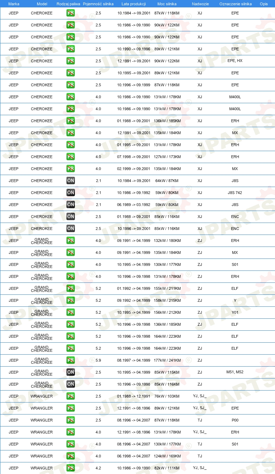The image size is (275, 474).
Task: Click petrol icon in Cherokee 10.1995 -> 09.2001 row
Action: (x=71, y=73)
